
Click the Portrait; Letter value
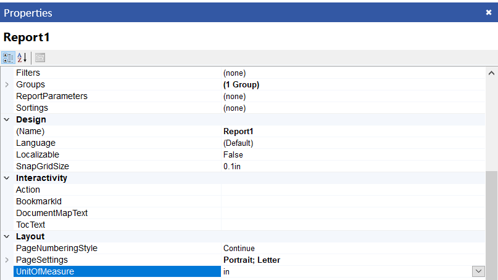point(252,260)
